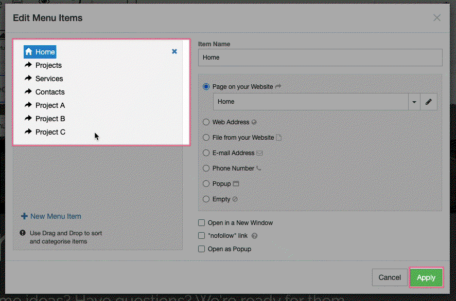Viewport: 456px width, 301px height.
Task: Choose File from your Website option
Action: 206,137
